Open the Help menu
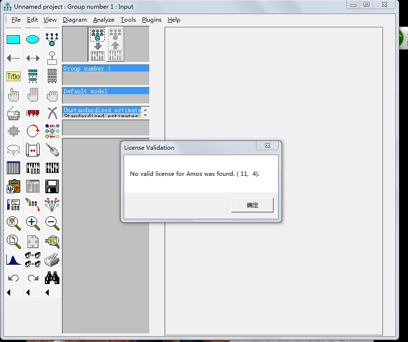 [174, 20]
